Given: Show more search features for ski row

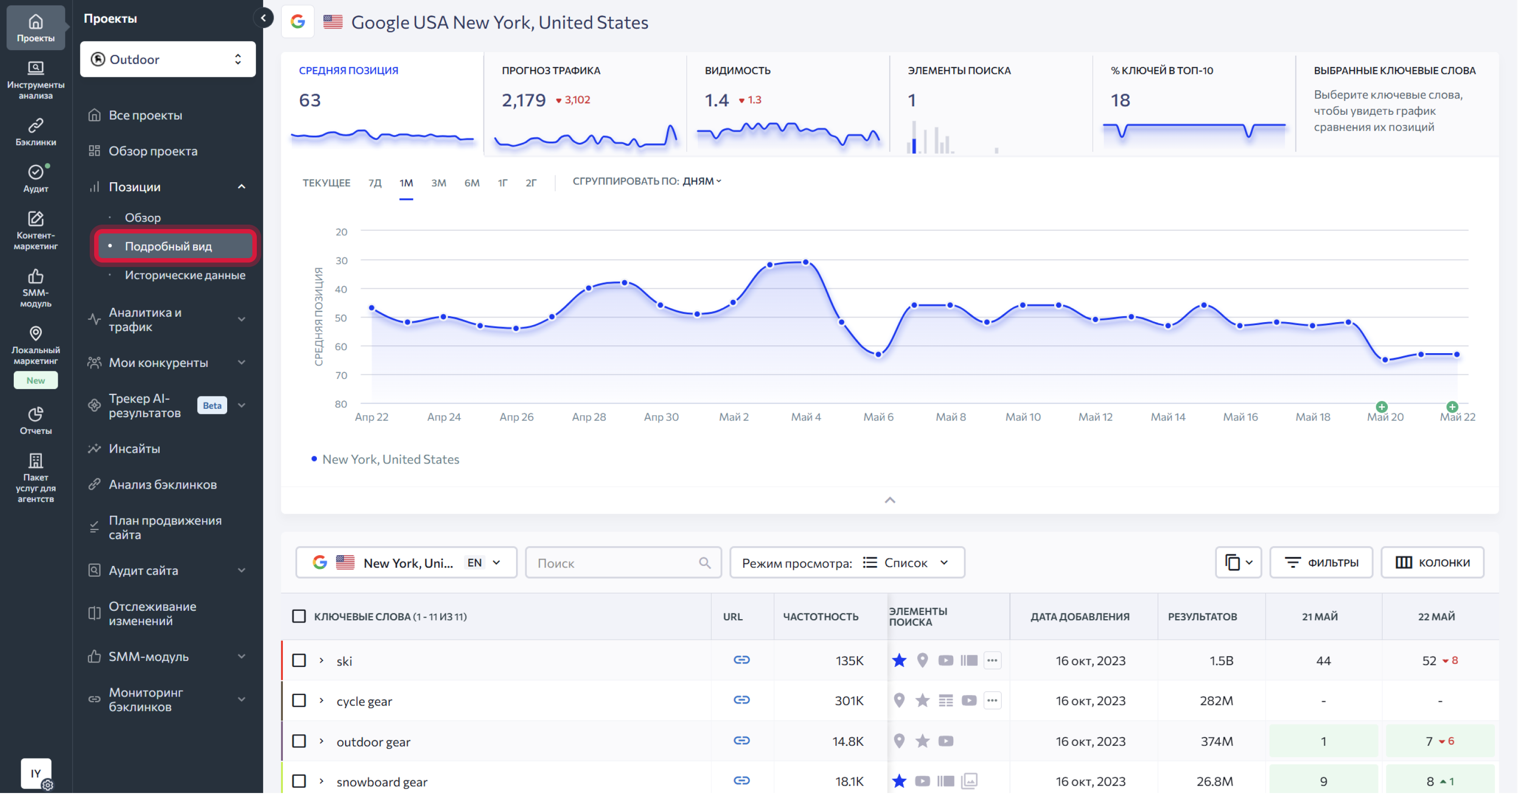Looking at the screenshot, I should pyautogui.click(x=992, y=661).
